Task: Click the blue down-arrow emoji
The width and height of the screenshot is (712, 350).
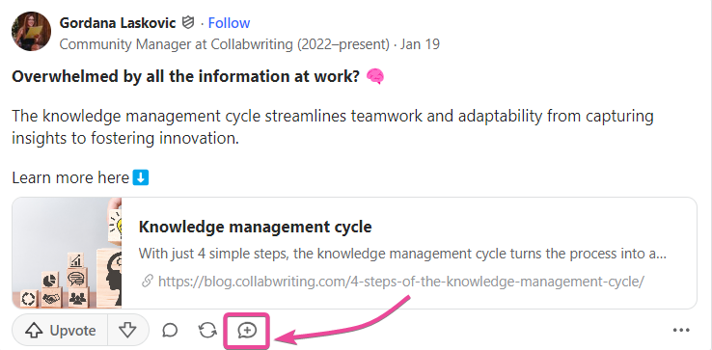Action: coord(140,177)
